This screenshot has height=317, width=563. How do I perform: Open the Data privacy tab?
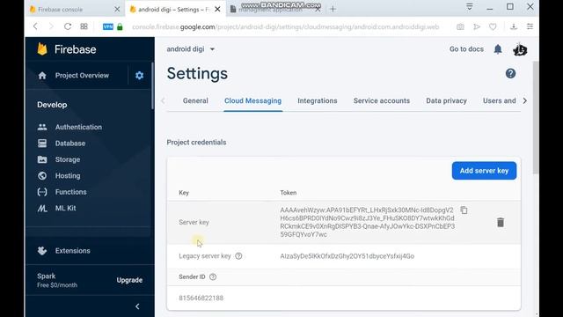(x=446, y=100)
